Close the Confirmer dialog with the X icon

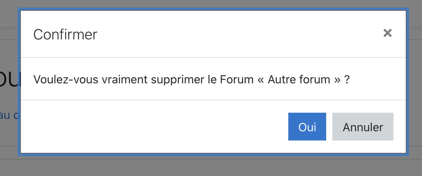(387, 33)
